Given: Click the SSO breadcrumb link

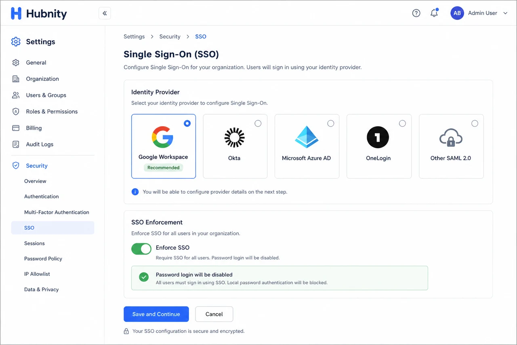Looking at the screenshot, I should tap(201, 36).
